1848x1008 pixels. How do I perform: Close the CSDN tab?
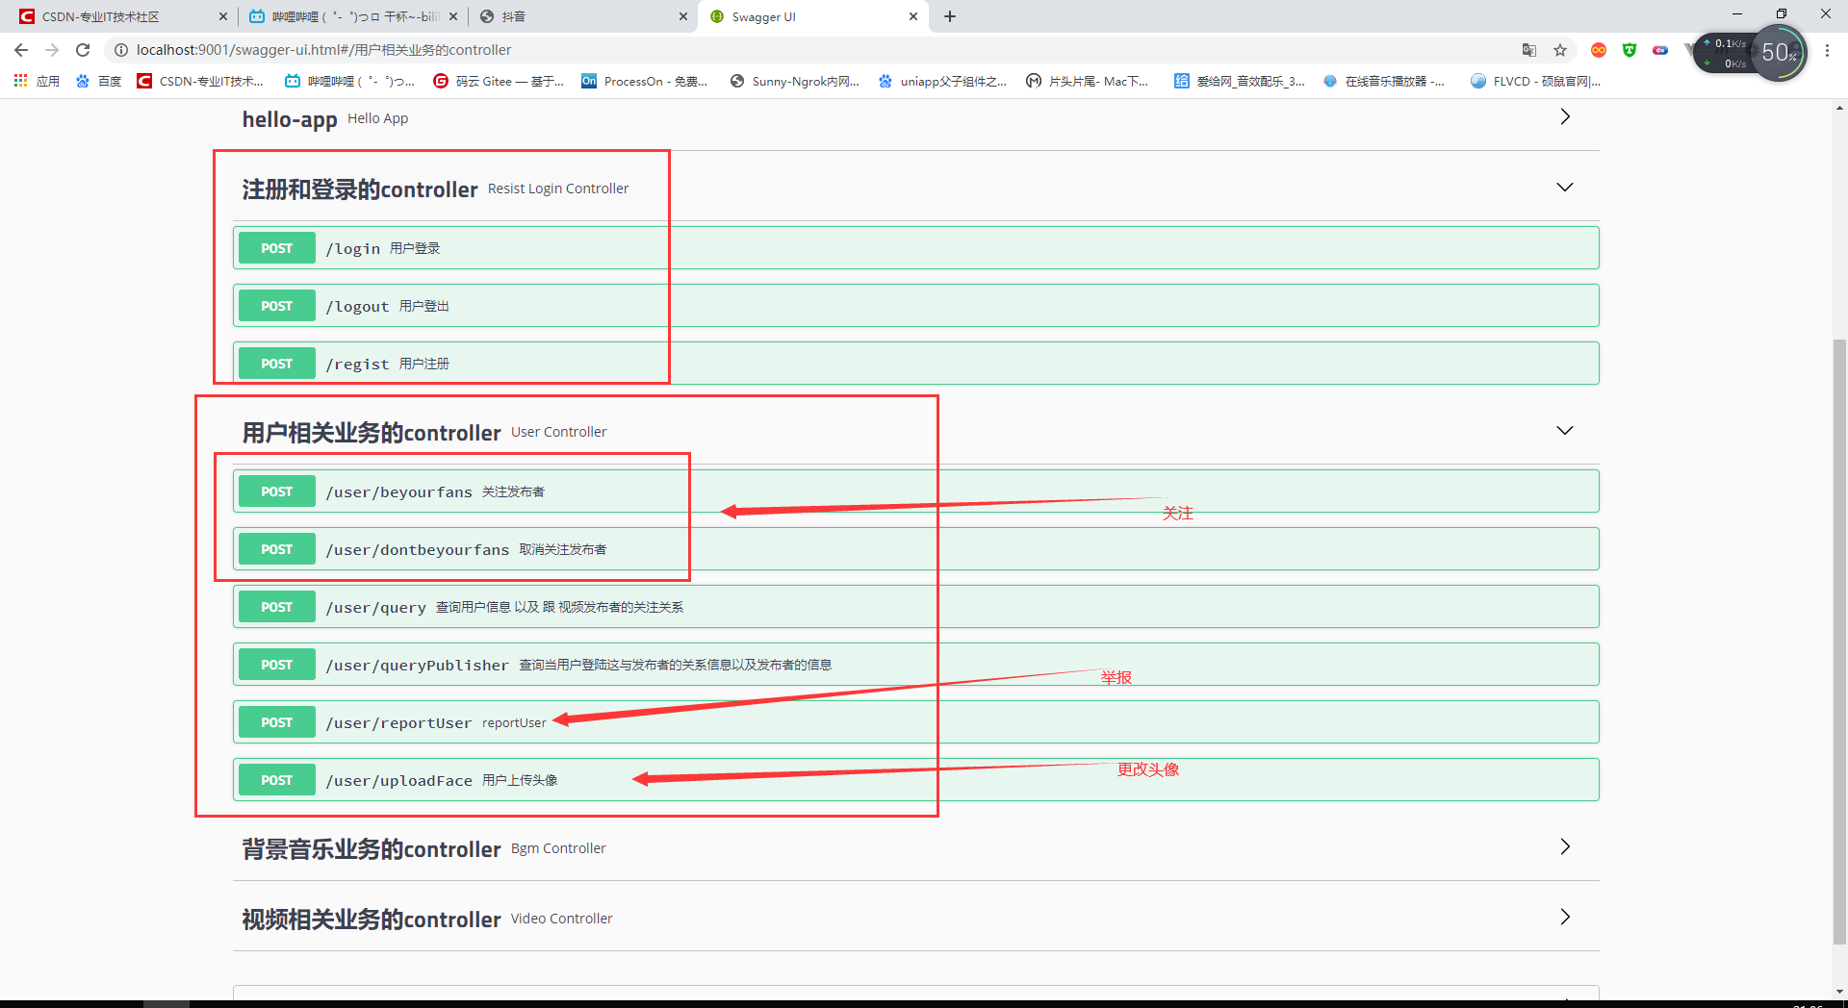pyautogui.click(x=223, y=16)
